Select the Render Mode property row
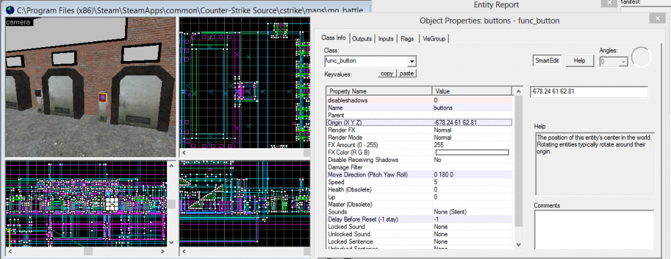The image size is (671, 259). coord(419,138)
